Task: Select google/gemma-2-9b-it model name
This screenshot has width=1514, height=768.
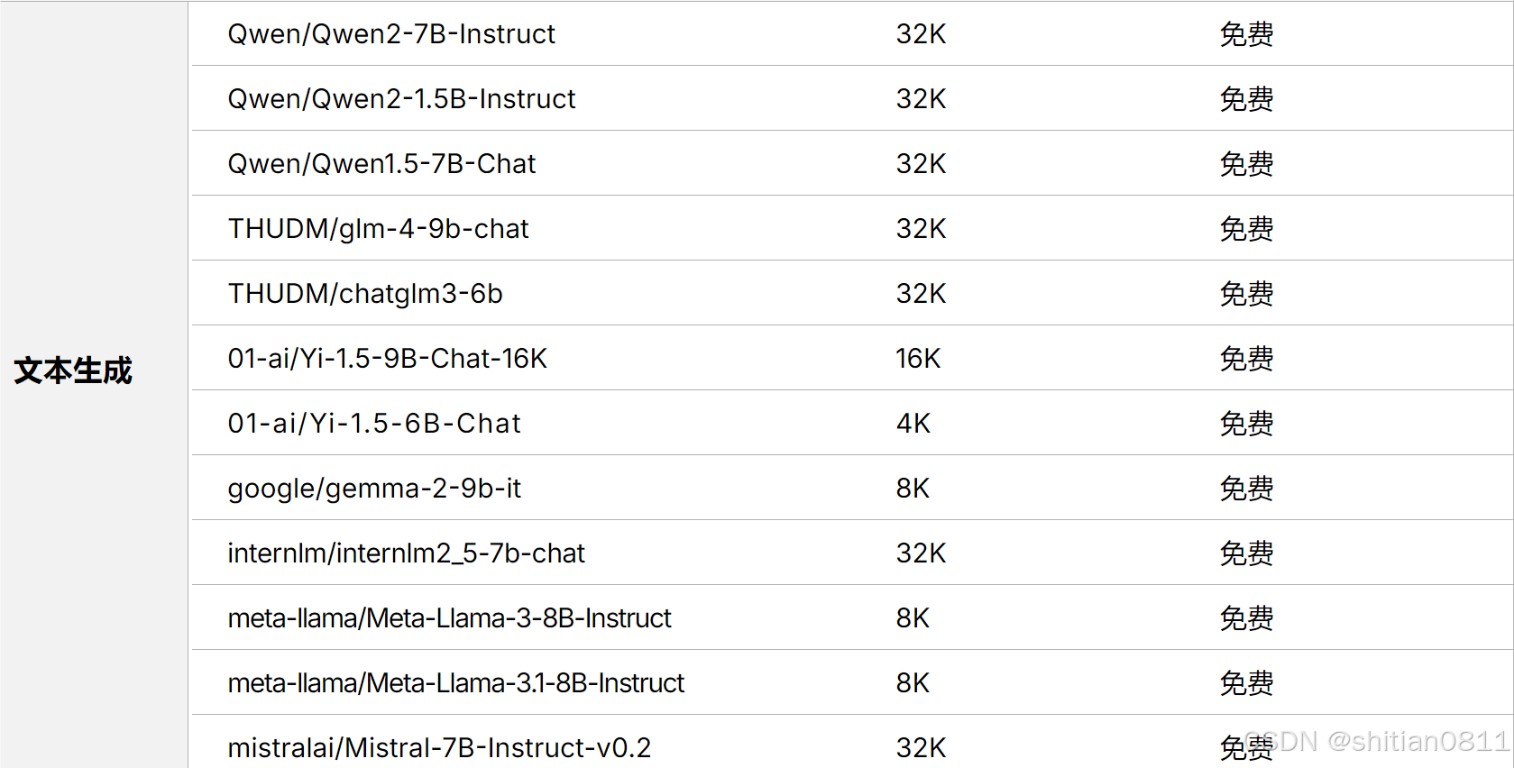Action: 374,489
